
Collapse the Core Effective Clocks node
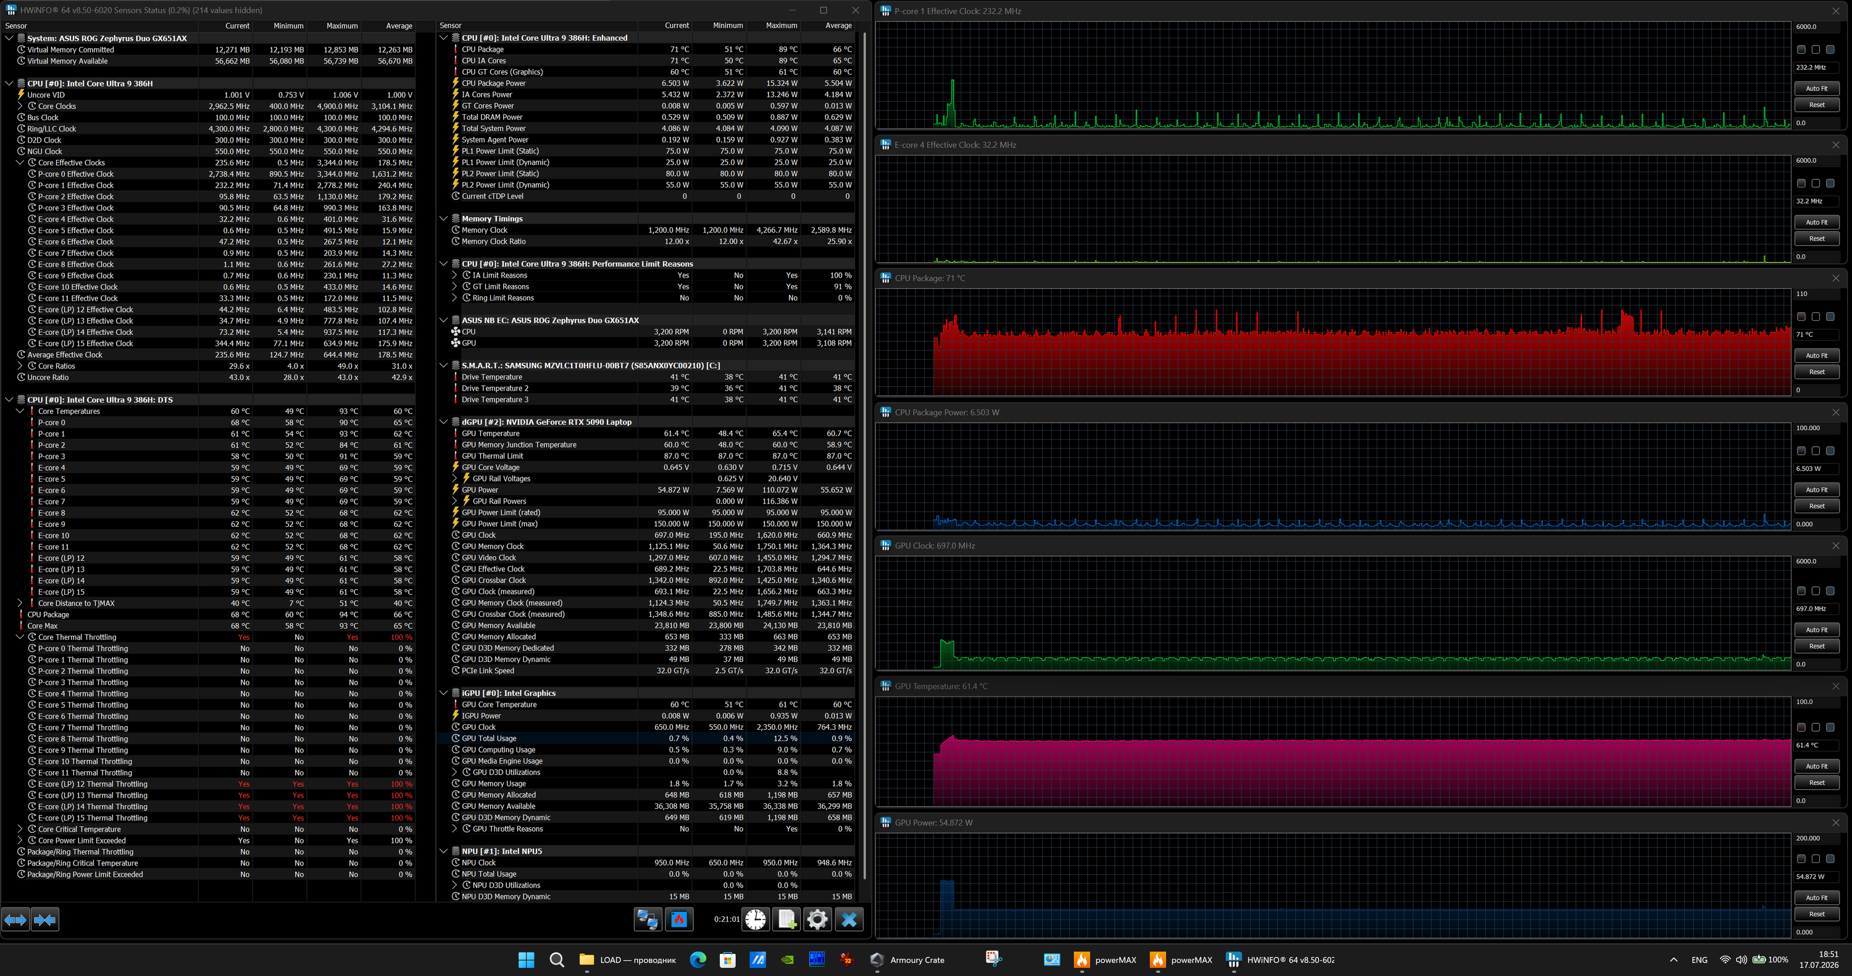[x=20, y=162]
